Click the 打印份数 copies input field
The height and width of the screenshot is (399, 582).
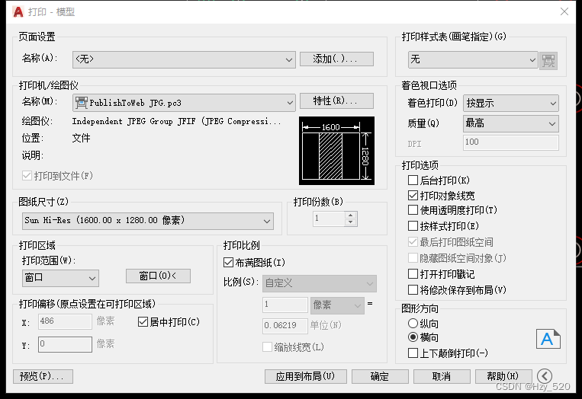(x=329, y=219)
